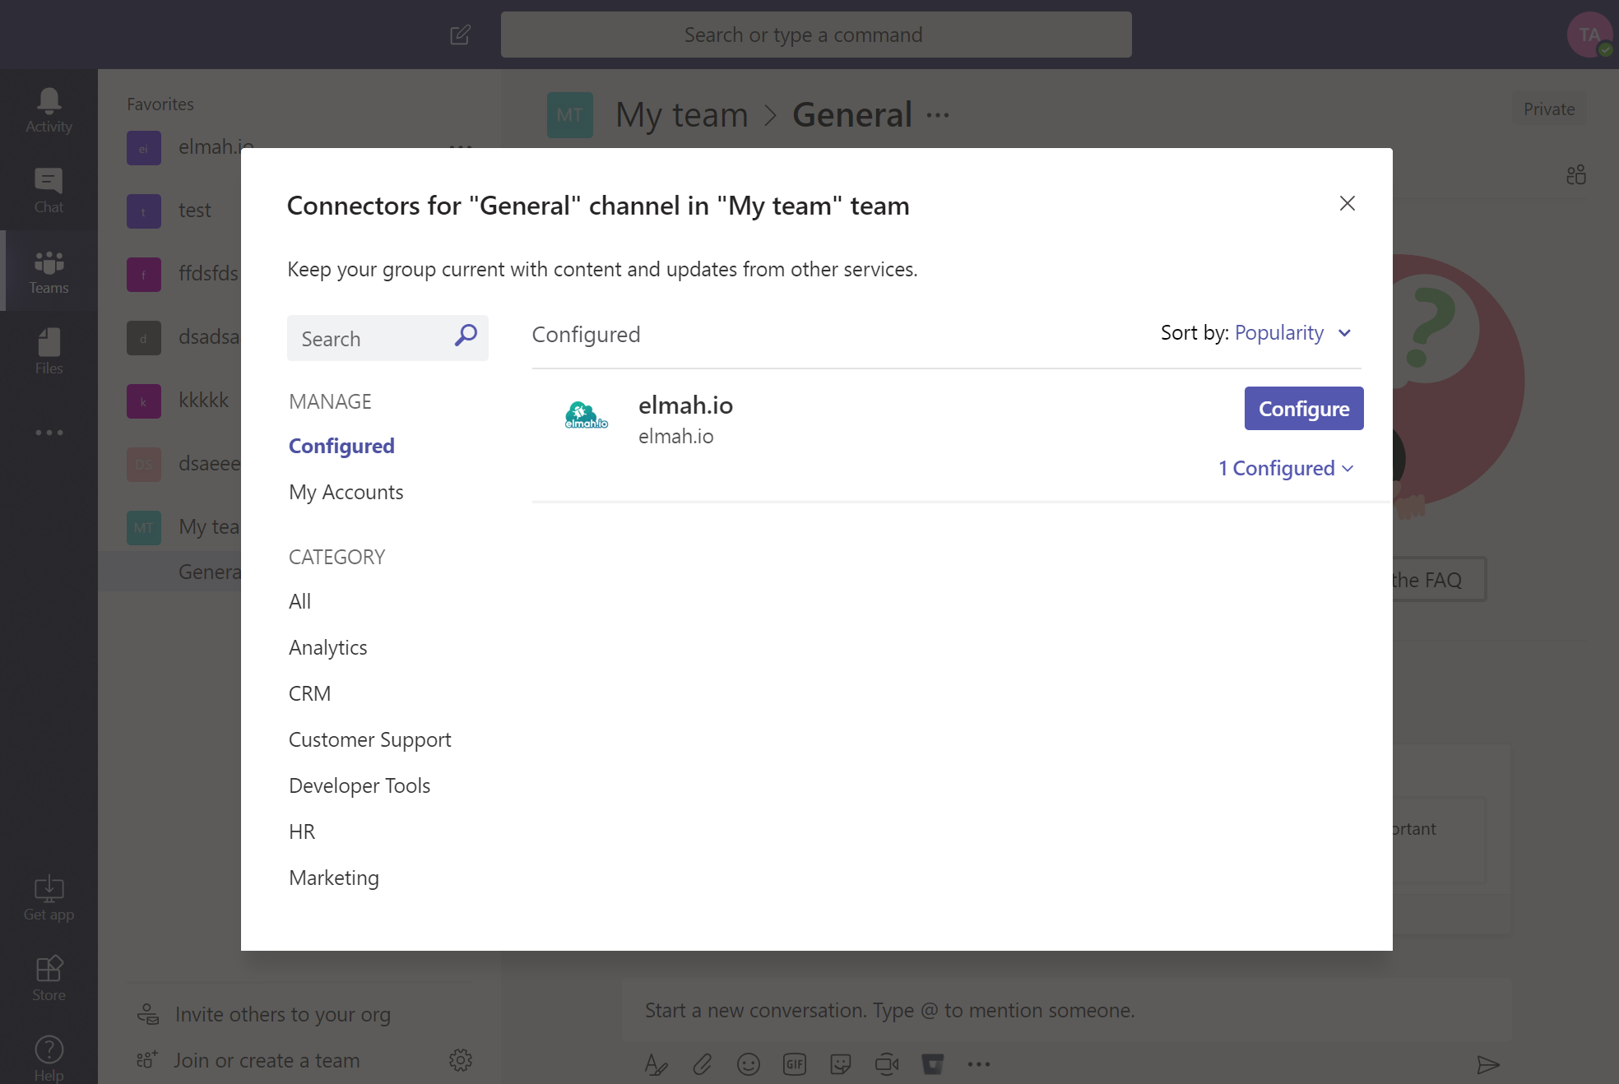Close the Connectors dialog

1347,203
